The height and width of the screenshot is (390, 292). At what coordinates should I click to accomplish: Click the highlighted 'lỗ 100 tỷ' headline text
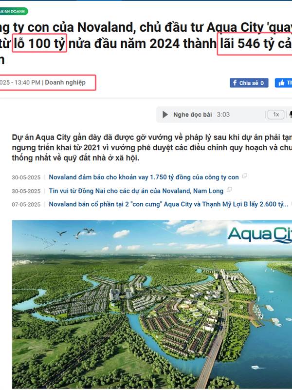coord(39,43)
